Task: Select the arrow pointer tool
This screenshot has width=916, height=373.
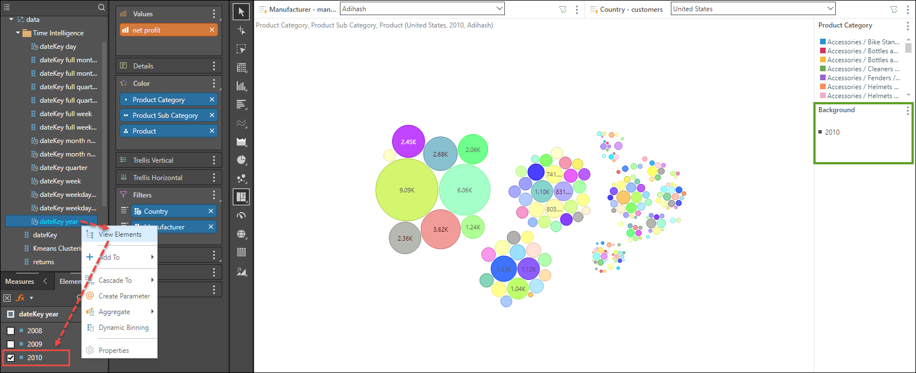Action: click(x=241, y=12)
